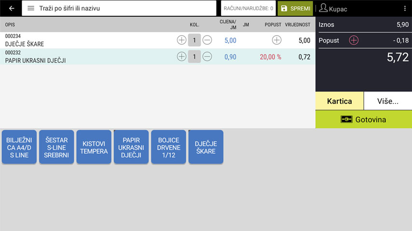Viewport: 412px width, 231px height.
Task: Open the hamburger menu in search bar
Action: (31, 8)
